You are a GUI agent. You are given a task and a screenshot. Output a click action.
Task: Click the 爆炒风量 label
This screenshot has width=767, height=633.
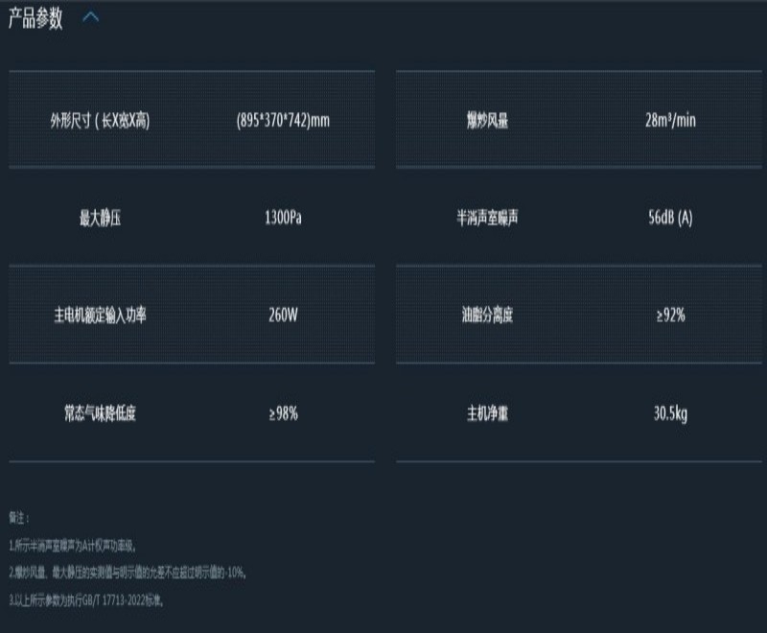(487, 120)
